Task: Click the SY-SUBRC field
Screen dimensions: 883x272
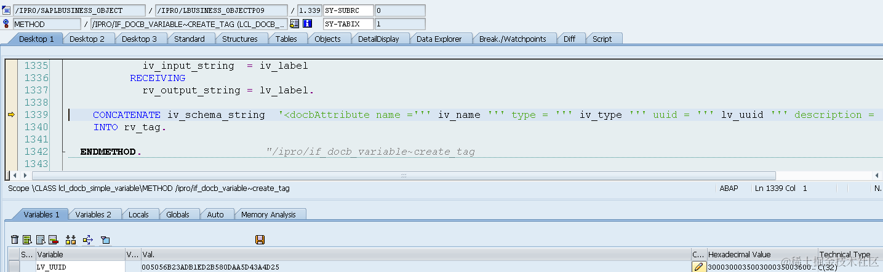Action: (348, 10)
